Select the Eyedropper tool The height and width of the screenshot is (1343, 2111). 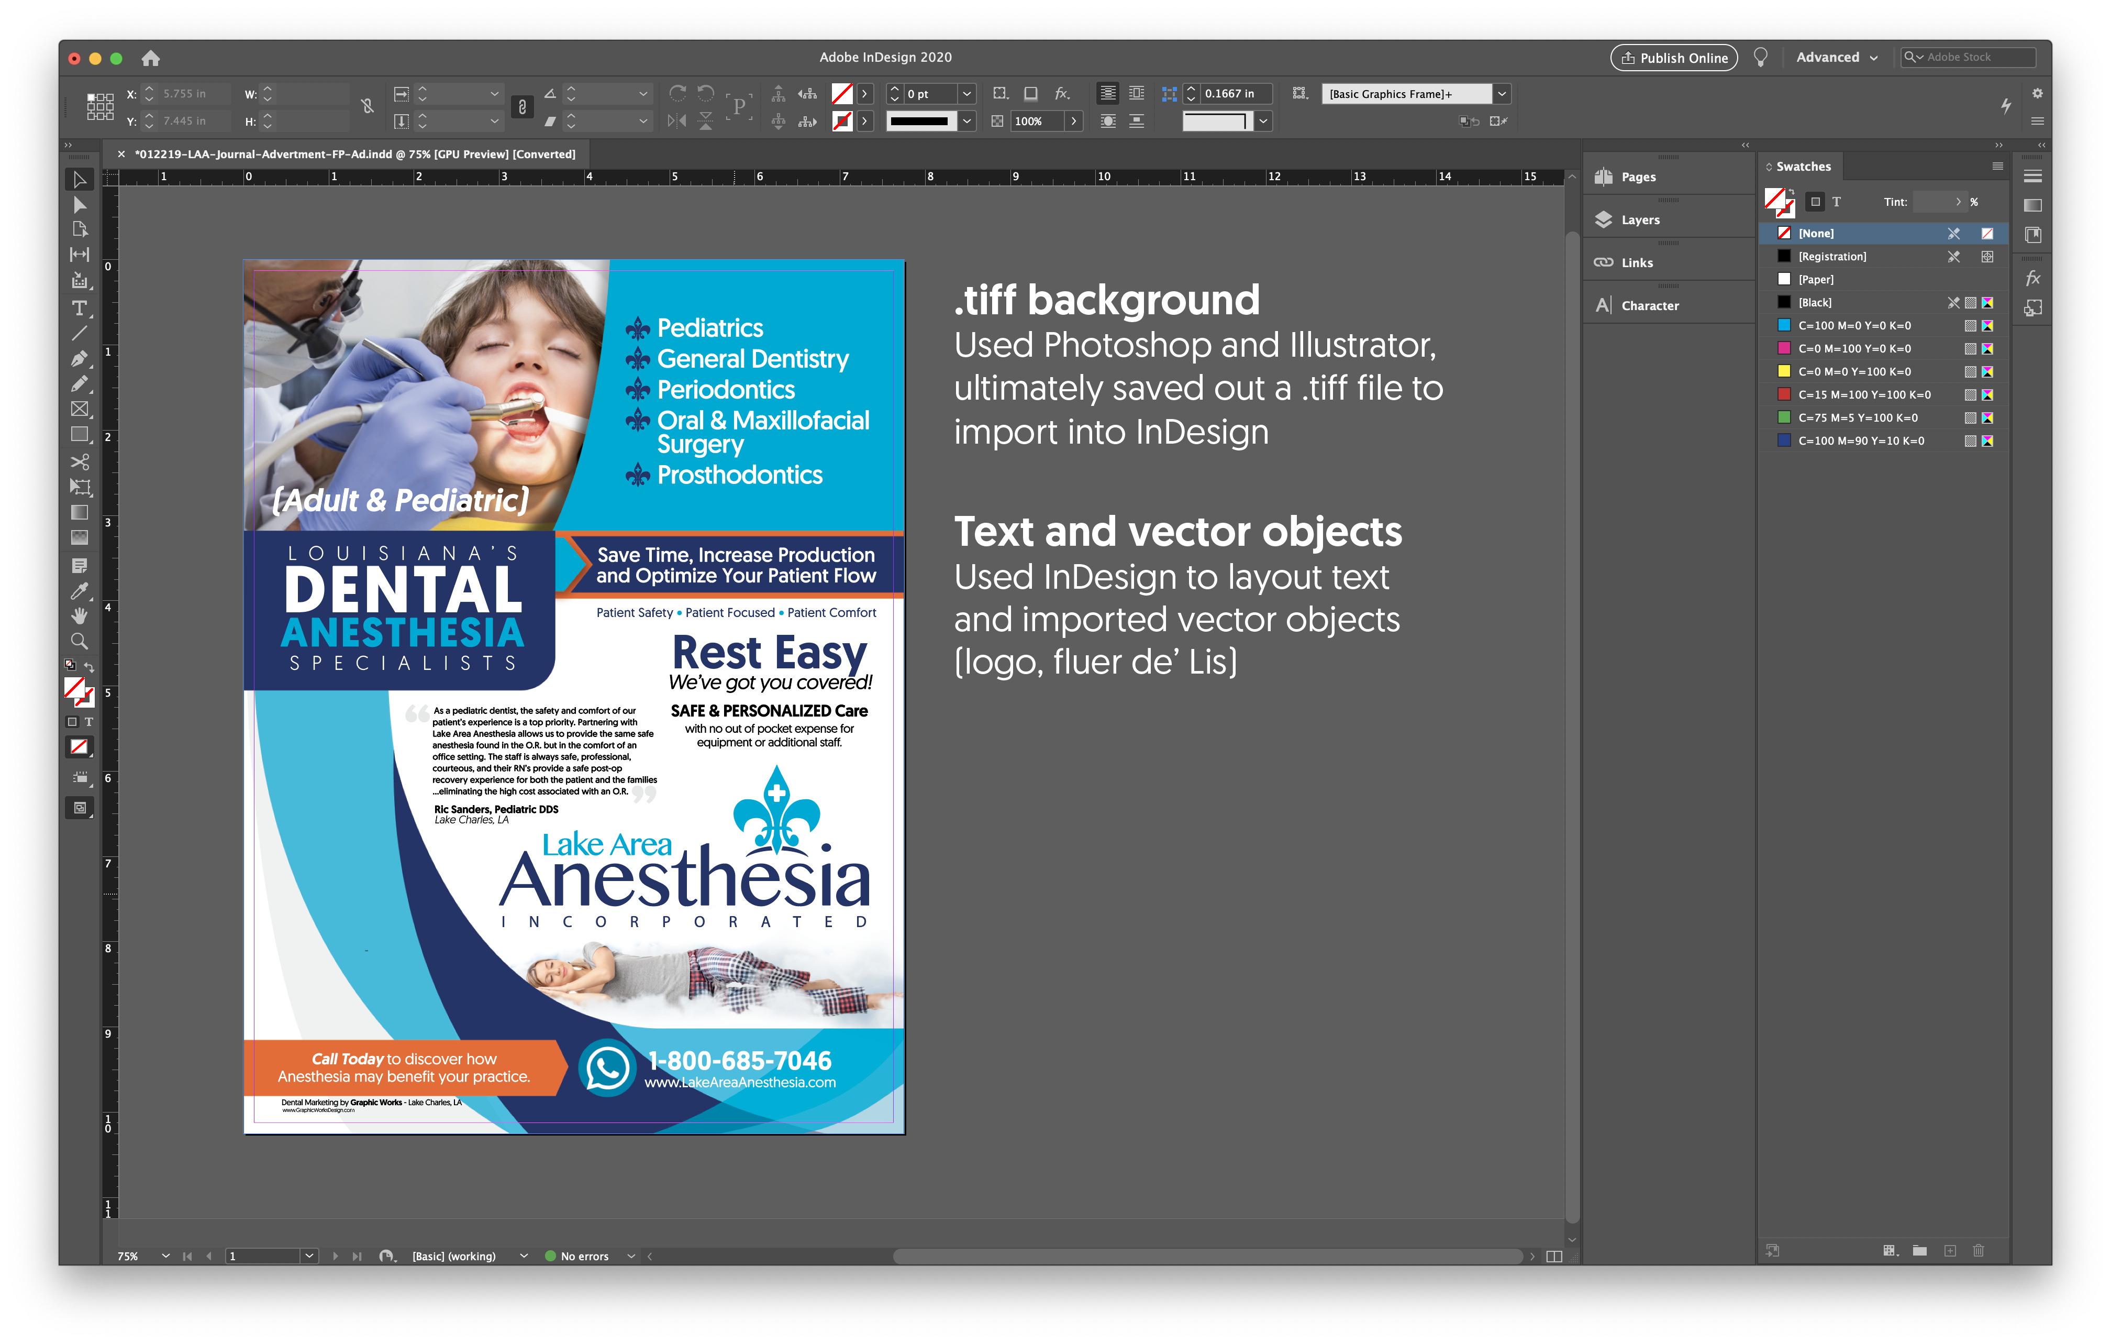[x=80, y=591]
